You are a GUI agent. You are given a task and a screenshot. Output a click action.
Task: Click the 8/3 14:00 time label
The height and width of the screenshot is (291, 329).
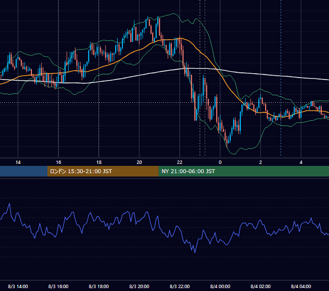point(18,286)
